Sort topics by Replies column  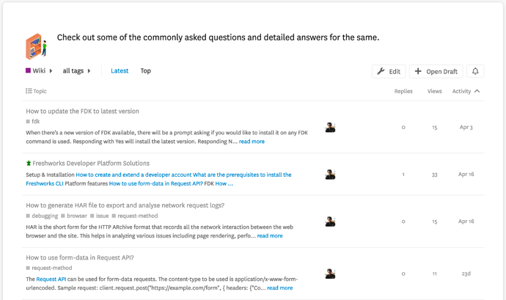[403, 91]
